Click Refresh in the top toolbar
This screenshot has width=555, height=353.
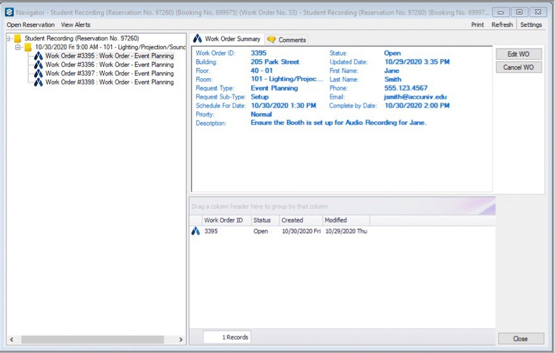[x=502, y=25]
